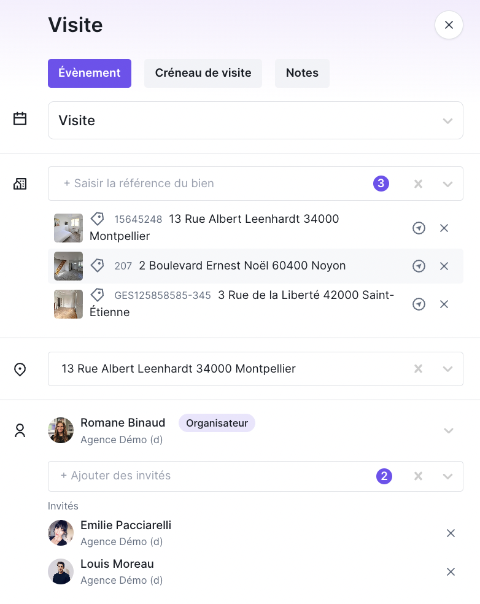Click the name Louis Moreau
Screen dimensions: 480x604
pos(117,564)
